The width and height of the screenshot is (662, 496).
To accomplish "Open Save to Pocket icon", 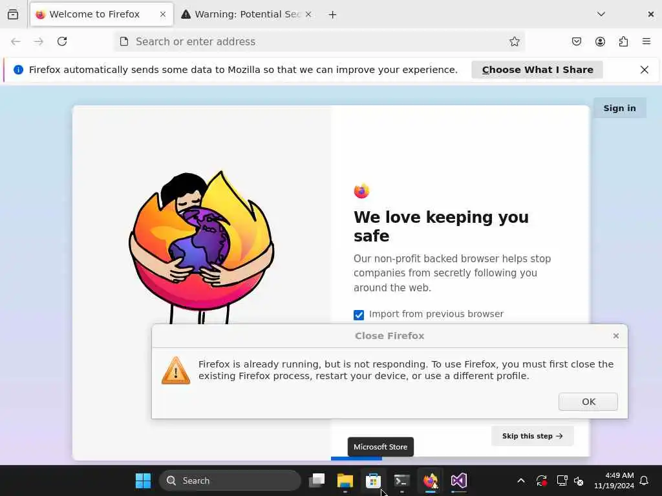I will click(x=577, y=41).
